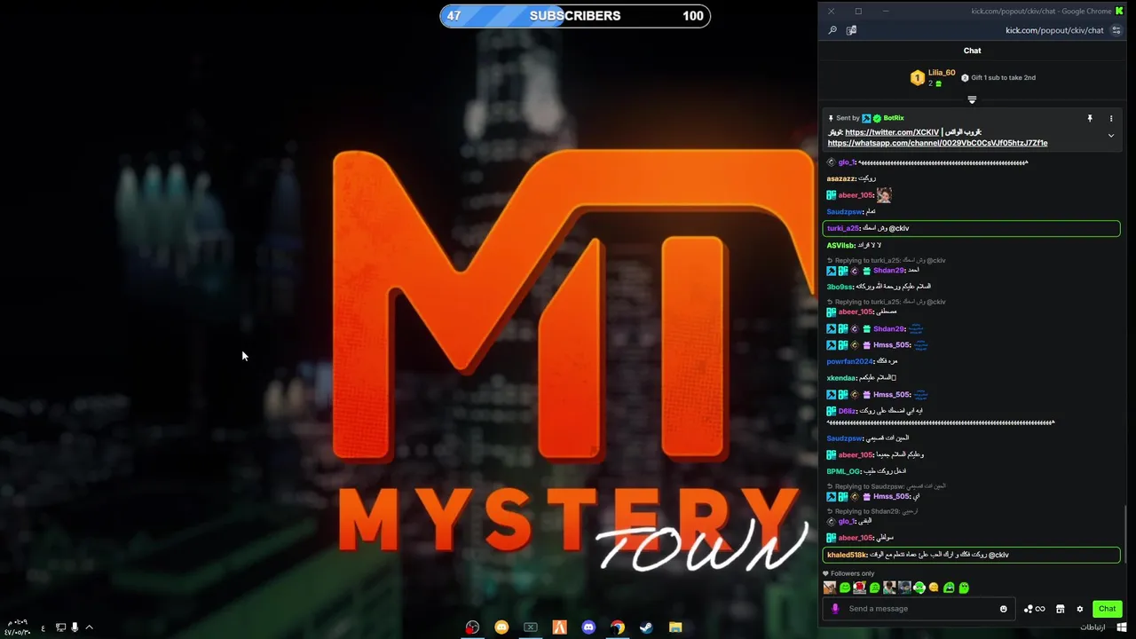Open Discord from the taskbar
Viewport: 1136px width, 639px height.
tap(588, 627)
